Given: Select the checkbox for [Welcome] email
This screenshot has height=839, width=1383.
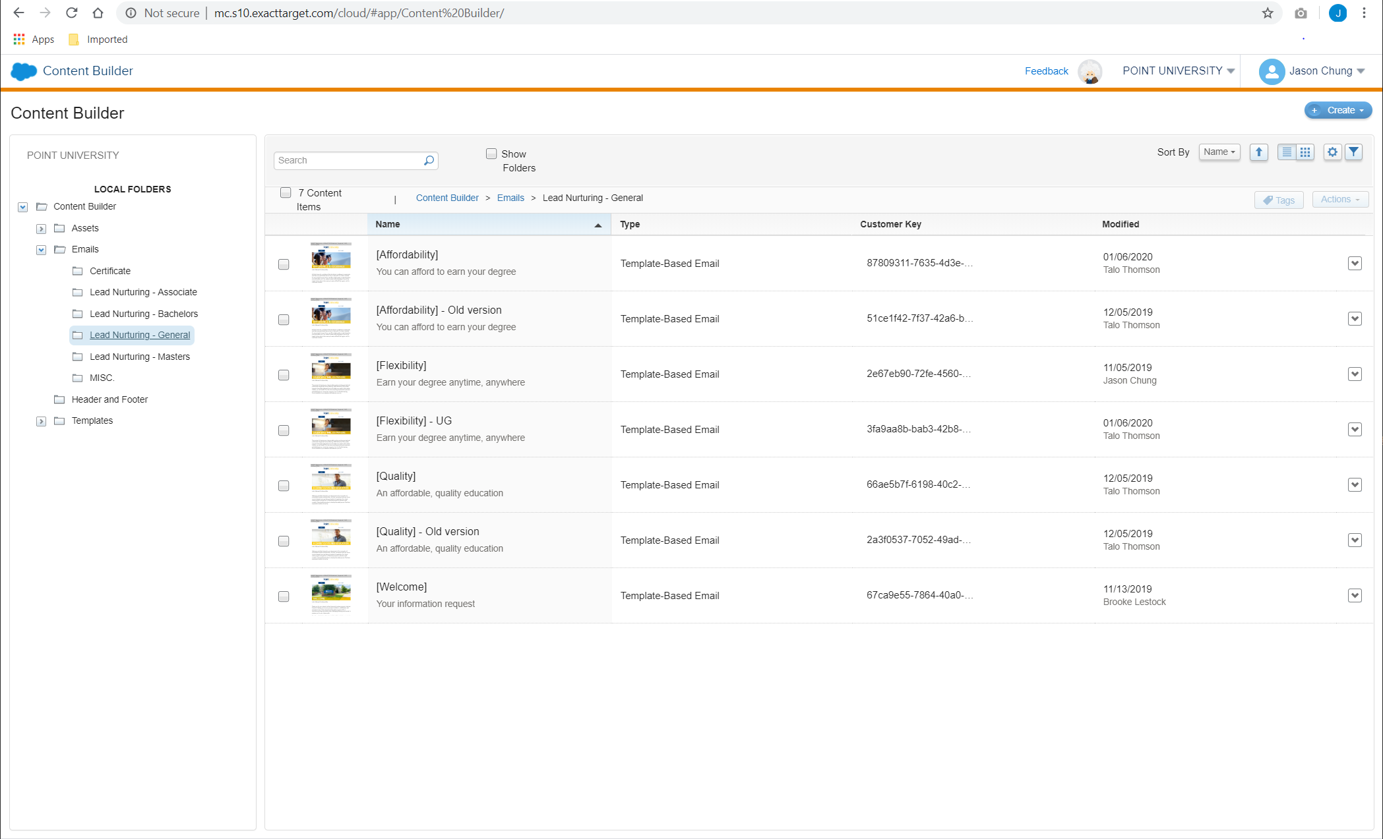Looking at the screenshot, I should click(x=284, y=596).
